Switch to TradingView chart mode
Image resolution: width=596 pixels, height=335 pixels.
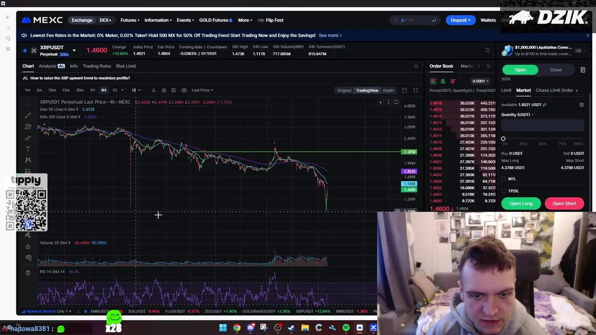[367, 90]
